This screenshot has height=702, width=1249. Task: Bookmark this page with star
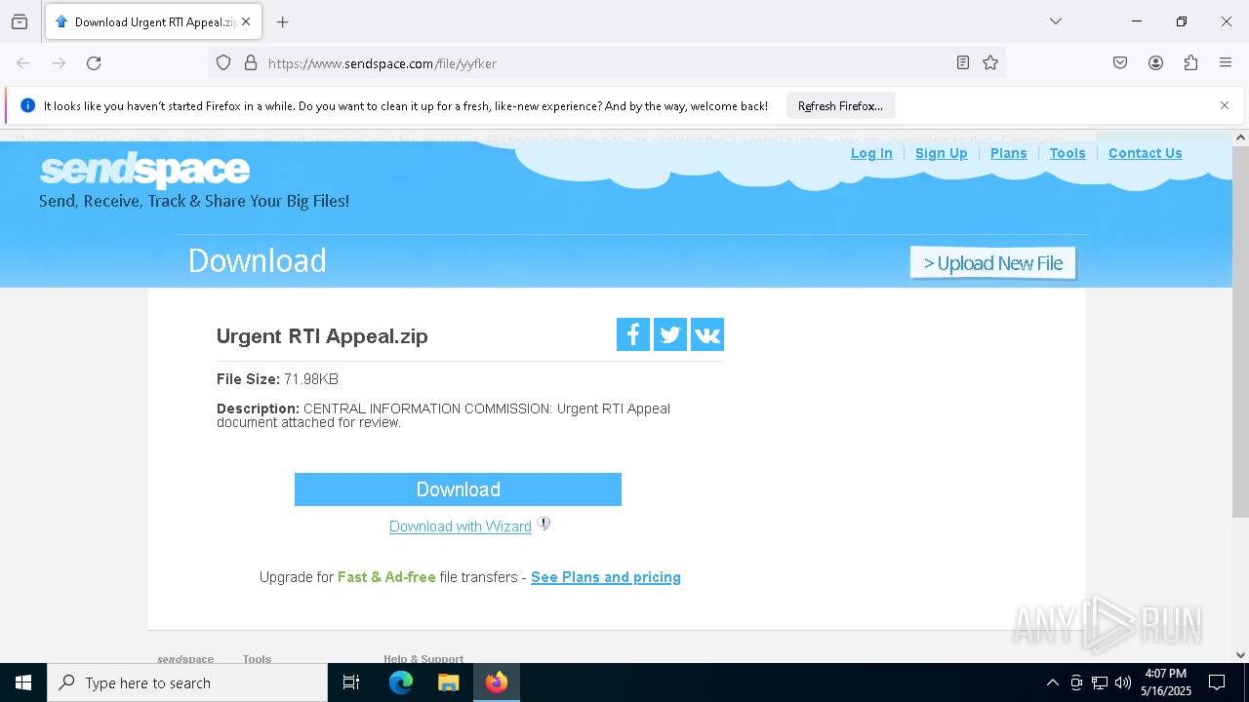[990, 63]
